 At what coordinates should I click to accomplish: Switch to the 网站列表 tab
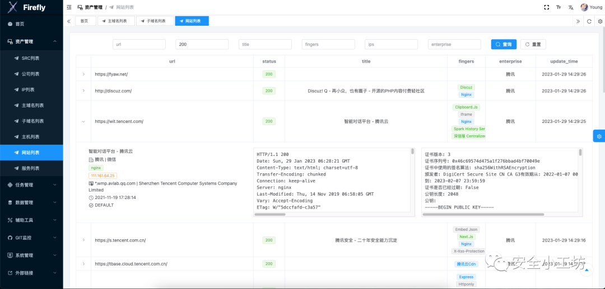[x=192, y=21]
